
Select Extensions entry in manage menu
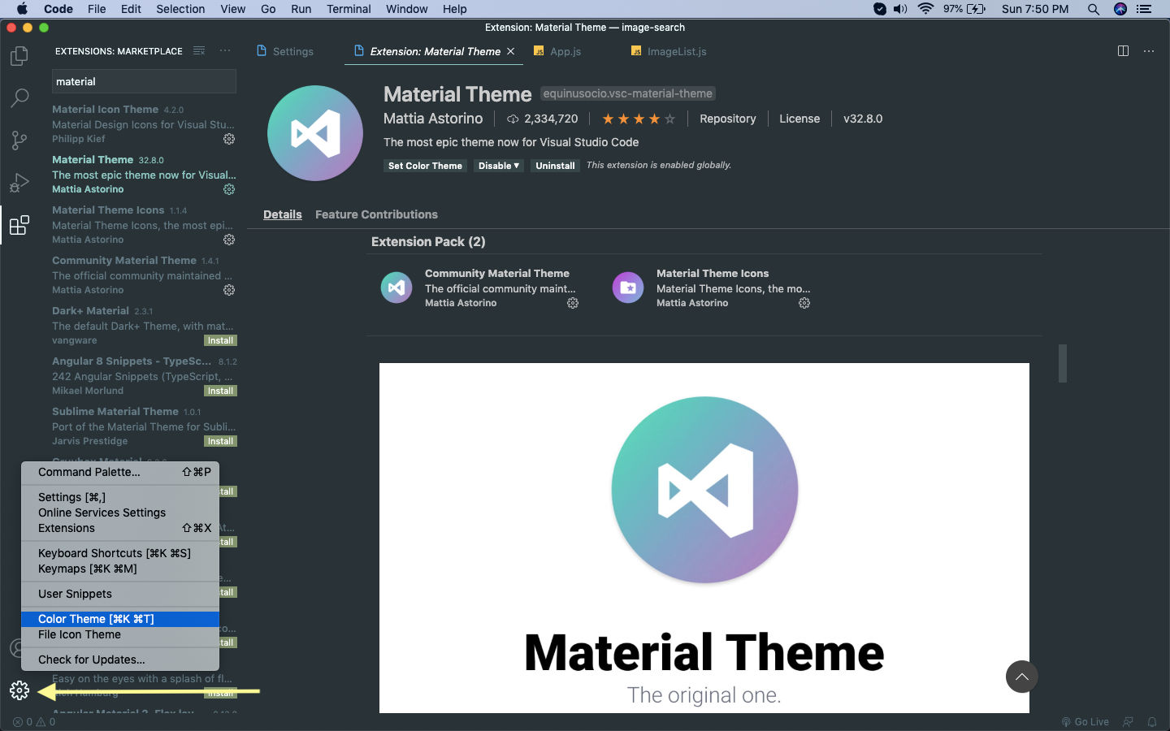[x=120, y=528]
